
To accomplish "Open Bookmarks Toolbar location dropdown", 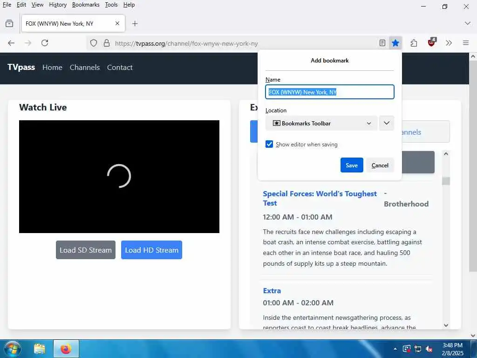I will pyautogui.click(x=321, y=123).
